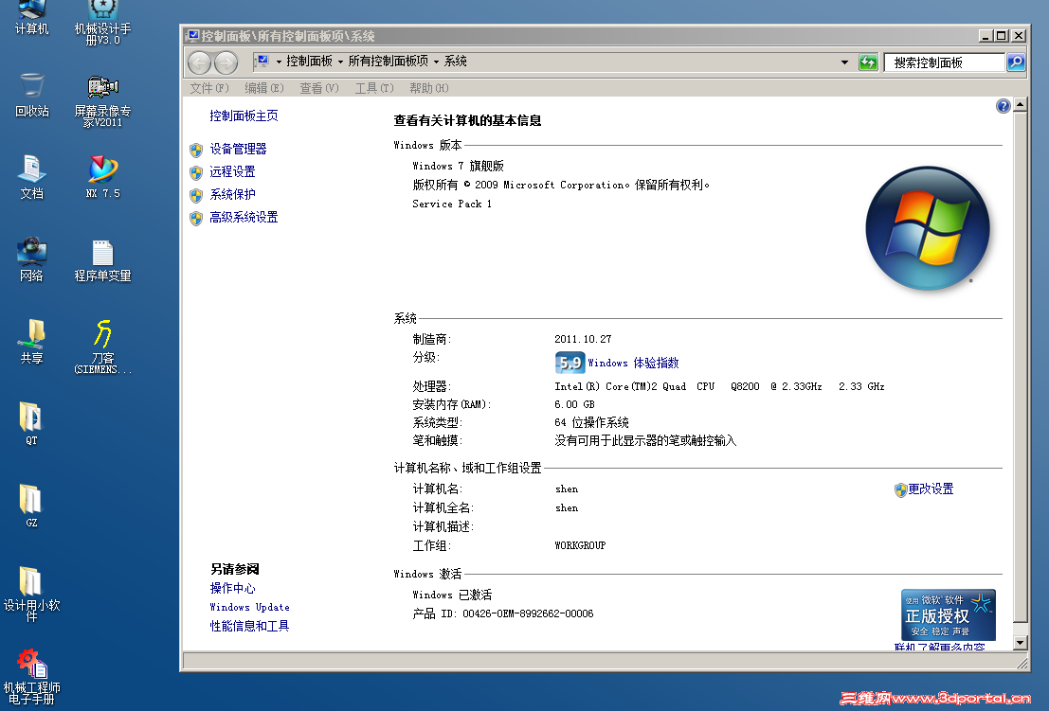The width and height of the screenshot is (1049, 711).
Task: Click inside the 搜索控制面板 search box
Action: [x=943, y=62]
